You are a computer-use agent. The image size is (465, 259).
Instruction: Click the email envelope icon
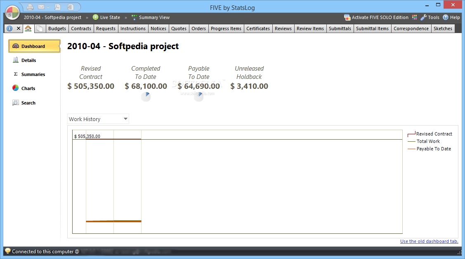pos(41,7)
